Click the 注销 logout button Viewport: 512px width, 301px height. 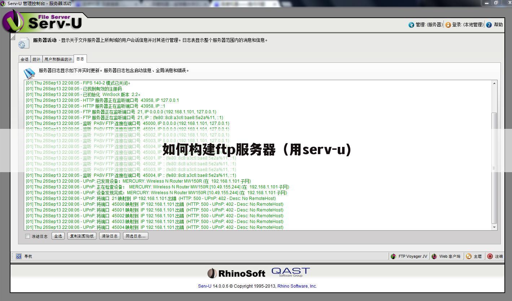click(x=495, y=256)
